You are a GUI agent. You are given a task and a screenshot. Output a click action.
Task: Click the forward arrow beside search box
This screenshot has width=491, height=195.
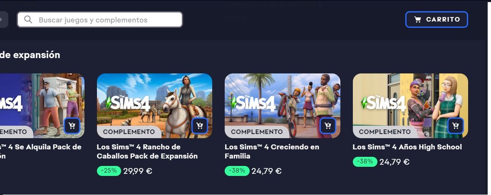(2, 19)
